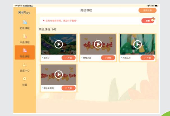
Task: Open the 设置 gear icon
Action: (25, 79)
